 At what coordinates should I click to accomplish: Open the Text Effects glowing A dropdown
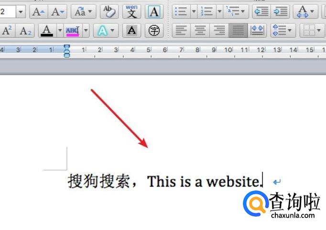click(106, 31)
